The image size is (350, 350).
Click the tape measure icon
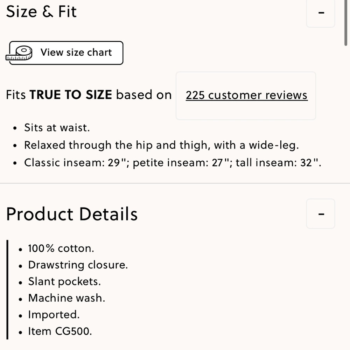pyautogui.click(x=20, y=53)
